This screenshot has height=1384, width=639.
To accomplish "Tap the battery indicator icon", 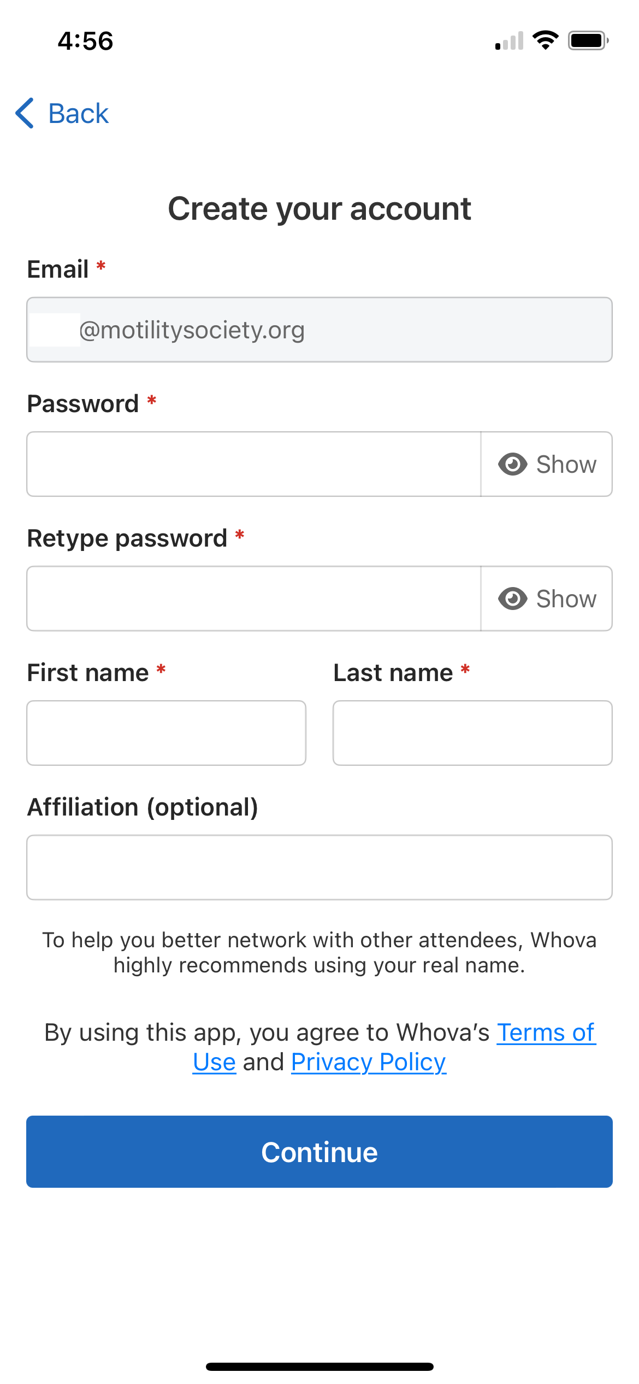I will (588, 40).
